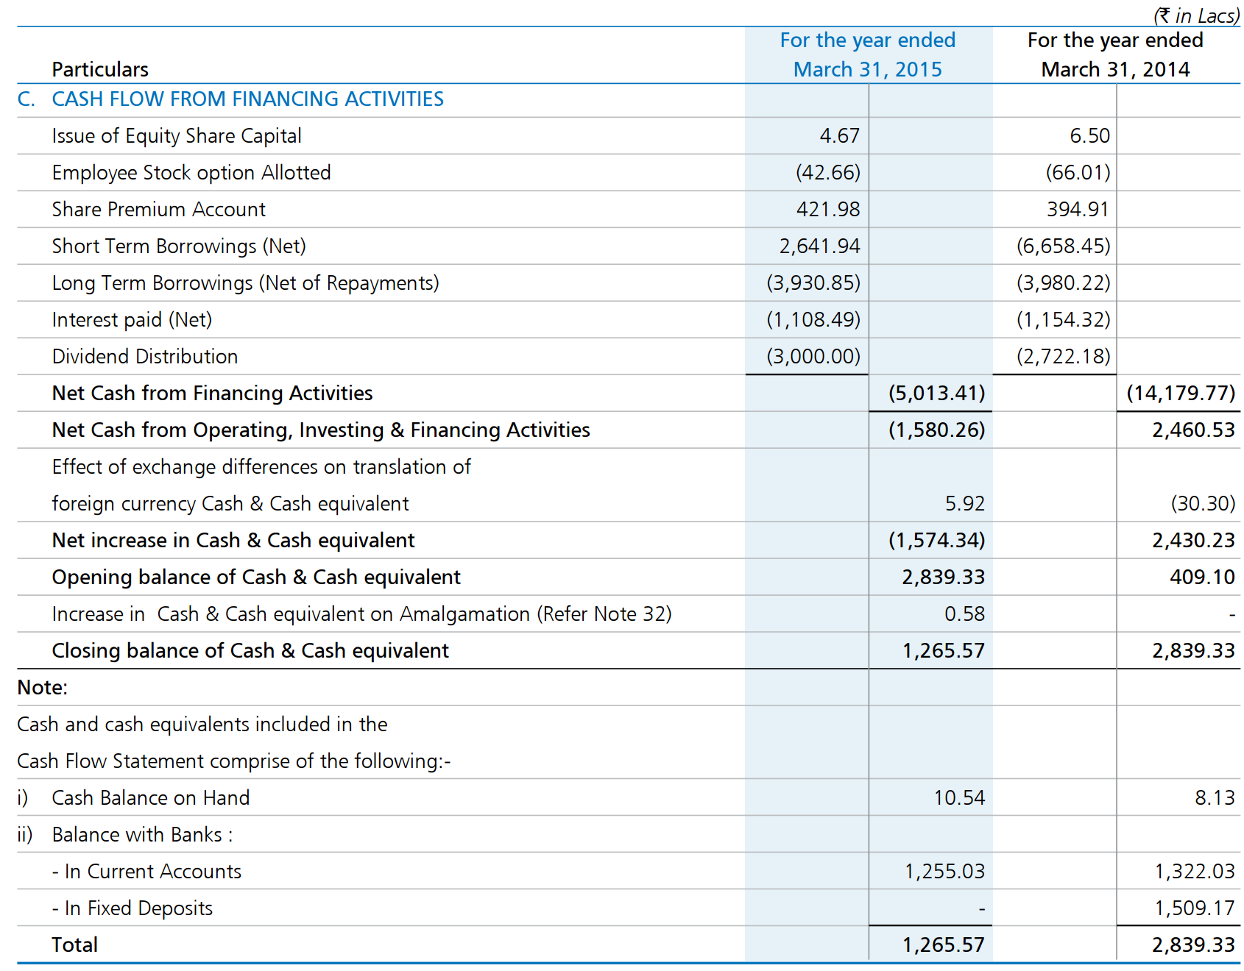Click 'Issue of Equity Share Capital' row label
This screenshot has height=971, width=1244.
coord(177,136)
